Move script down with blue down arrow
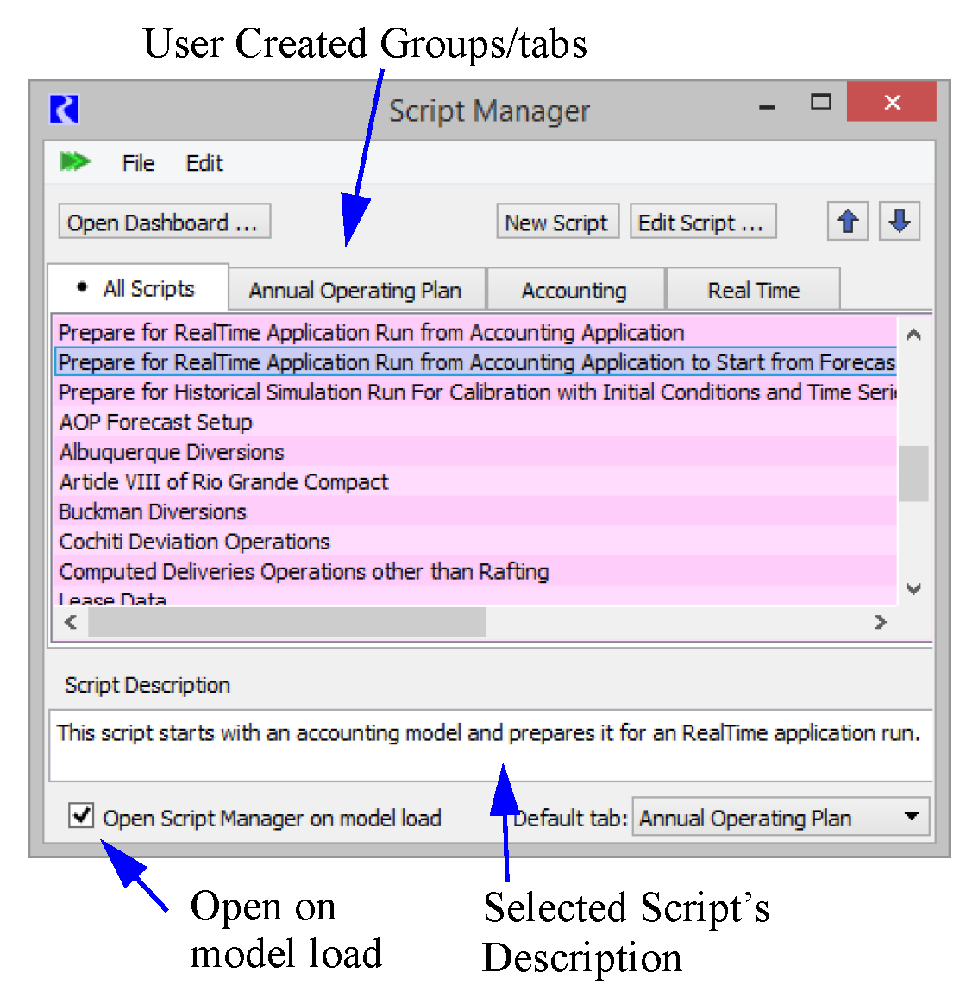 pos(900,222)
